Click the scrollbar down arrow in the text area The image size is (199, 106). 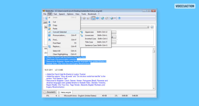[x=154, y=88]
